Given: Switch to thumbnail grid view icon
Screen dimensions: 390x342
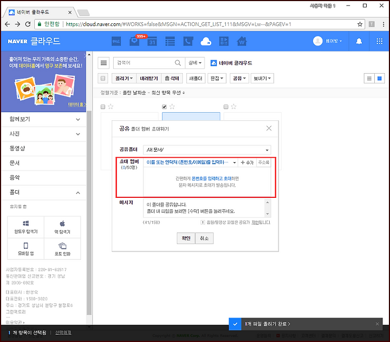Looking at the screenshot, I should click(380, 79).
